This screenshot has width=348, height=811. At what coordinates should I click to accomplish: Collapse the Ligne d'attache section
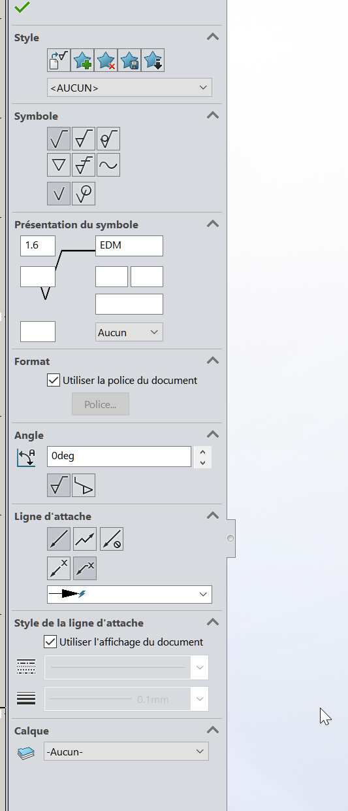(212, 516)
